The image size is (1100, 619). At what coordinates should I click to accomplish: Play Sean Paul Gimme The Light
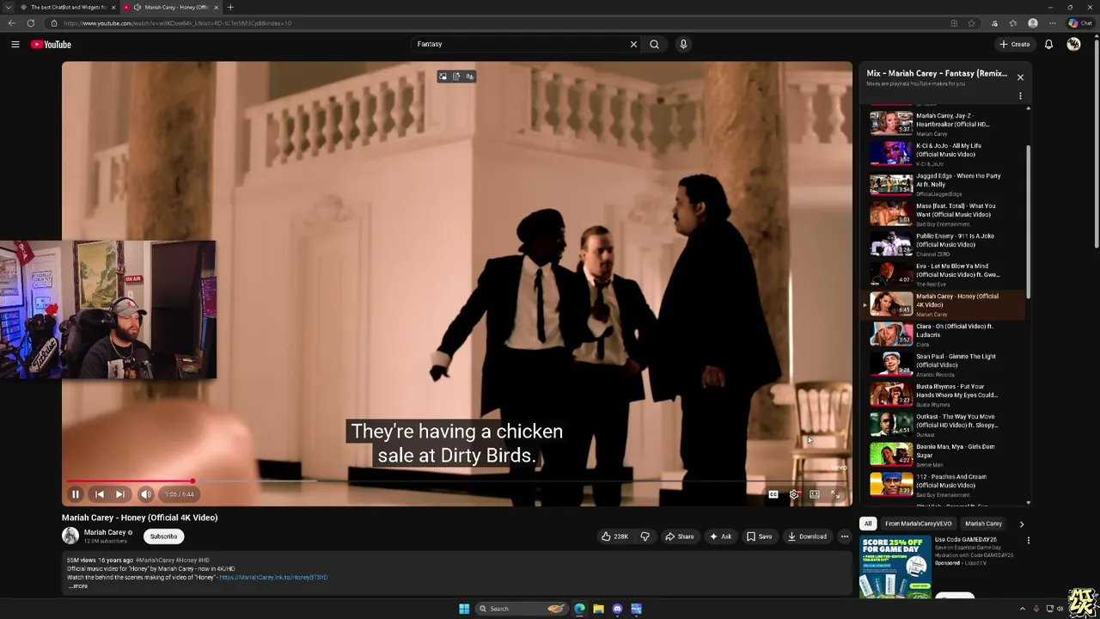(944, 364)
